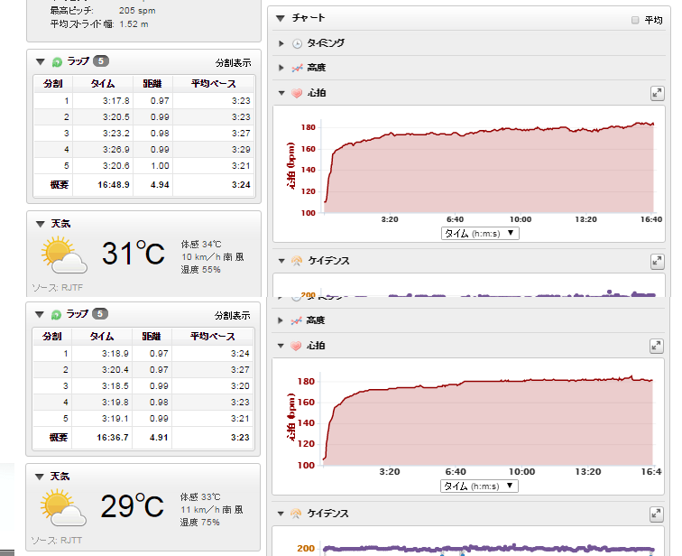Select lap 2 time 3:20.5
The width and height of the screenshot is (682, 556).
click(x=116, y=117)
